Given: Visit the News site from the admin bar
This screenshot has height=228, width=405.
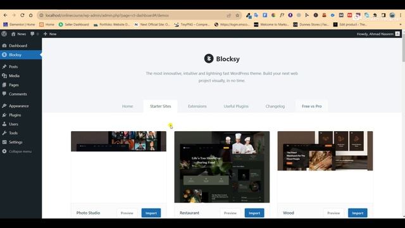Looking at the screenshot, I should (x=18, y=34).
